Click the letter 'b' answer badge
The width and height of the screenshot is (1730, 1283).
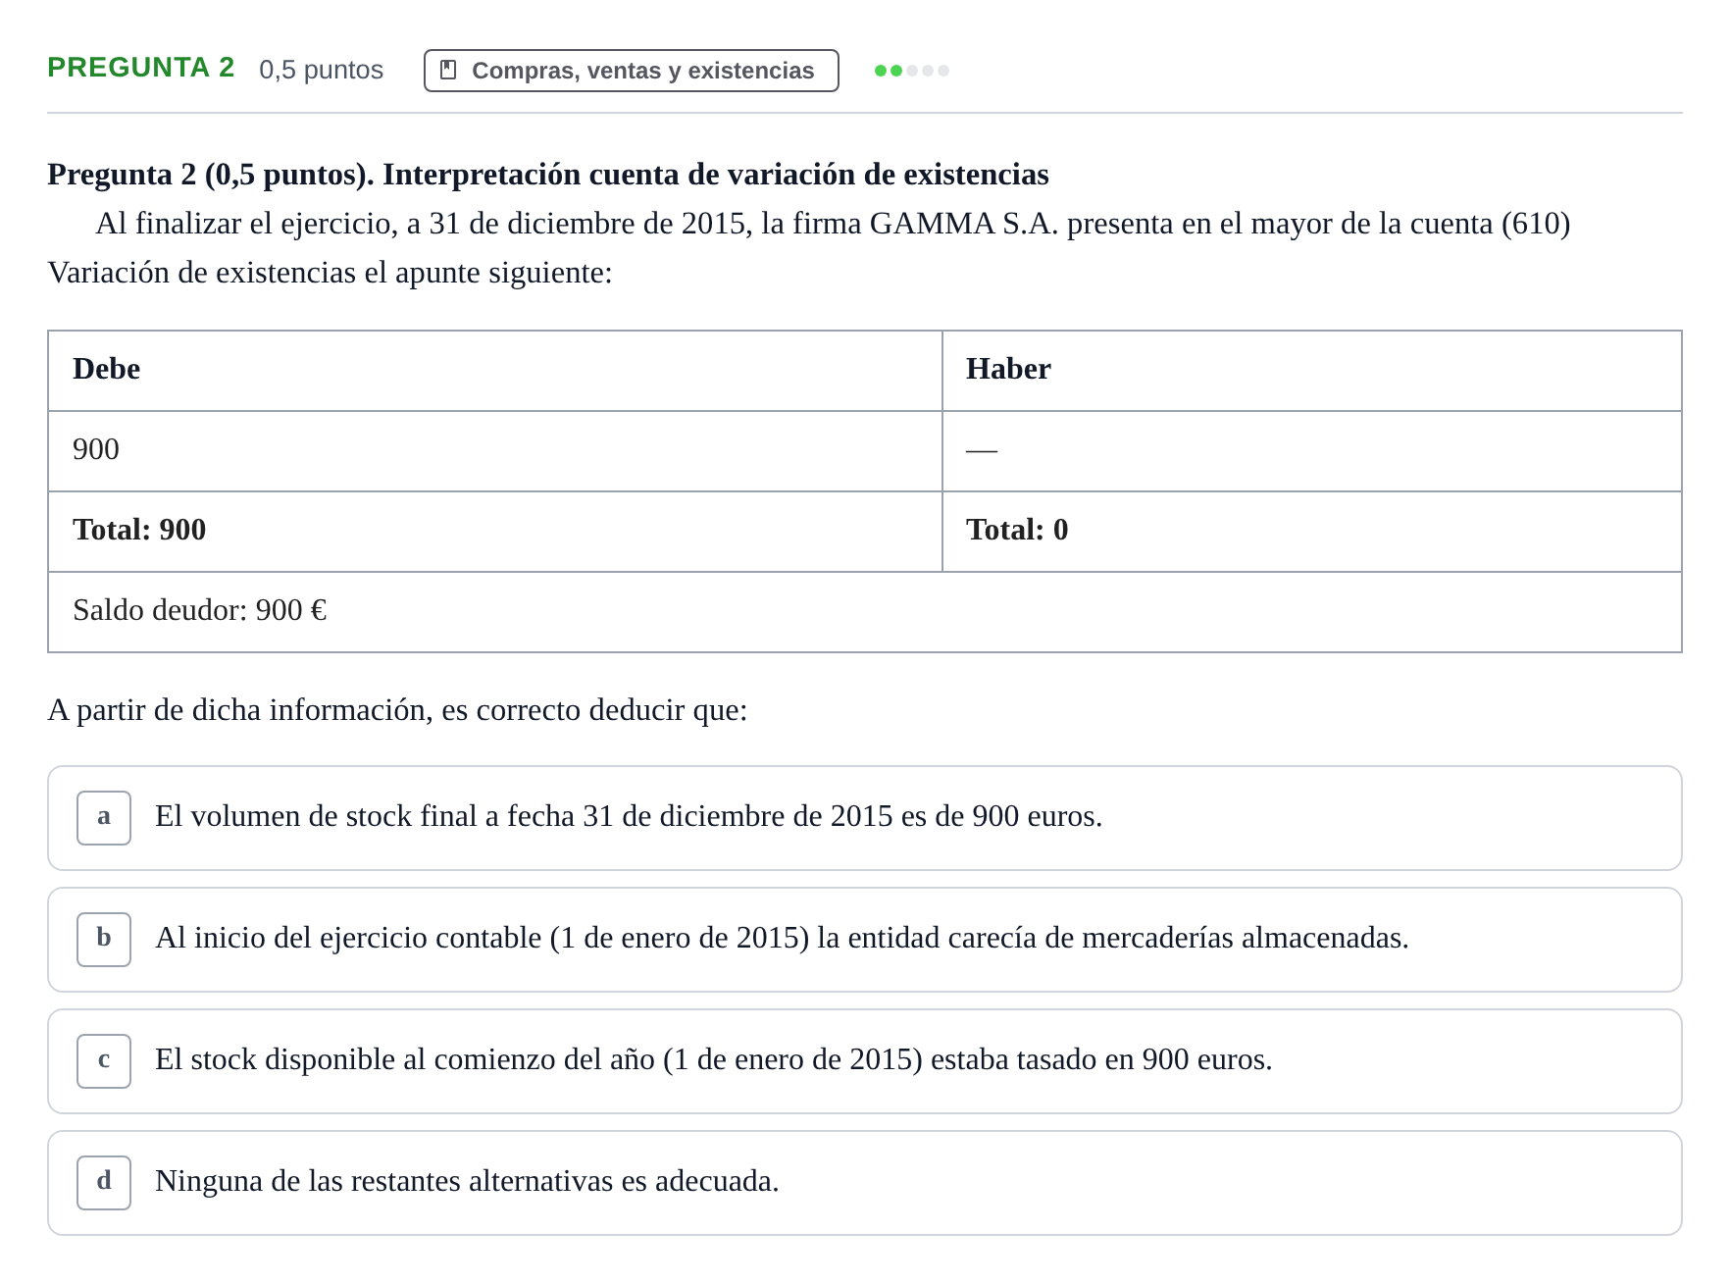pos(104,940)
